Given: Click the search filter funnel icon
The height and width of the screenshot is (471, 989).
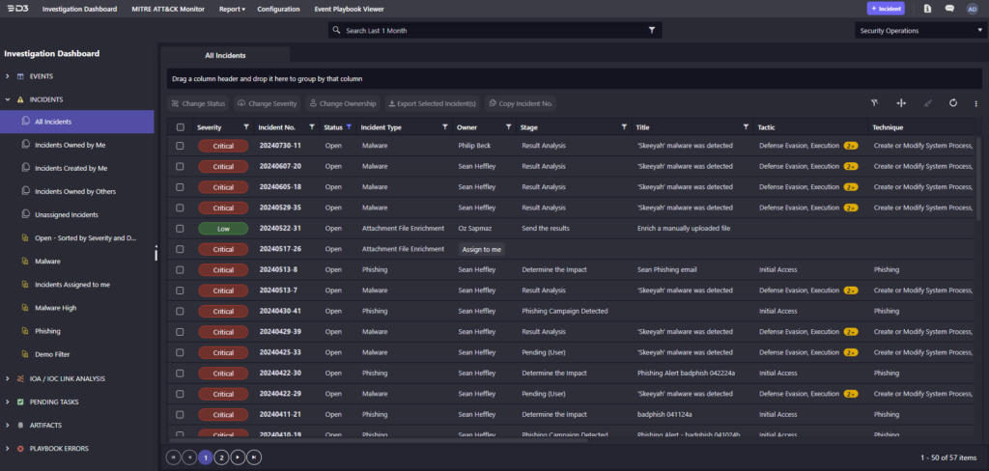Looking at the screenshot, I should (x=652, y=30).
